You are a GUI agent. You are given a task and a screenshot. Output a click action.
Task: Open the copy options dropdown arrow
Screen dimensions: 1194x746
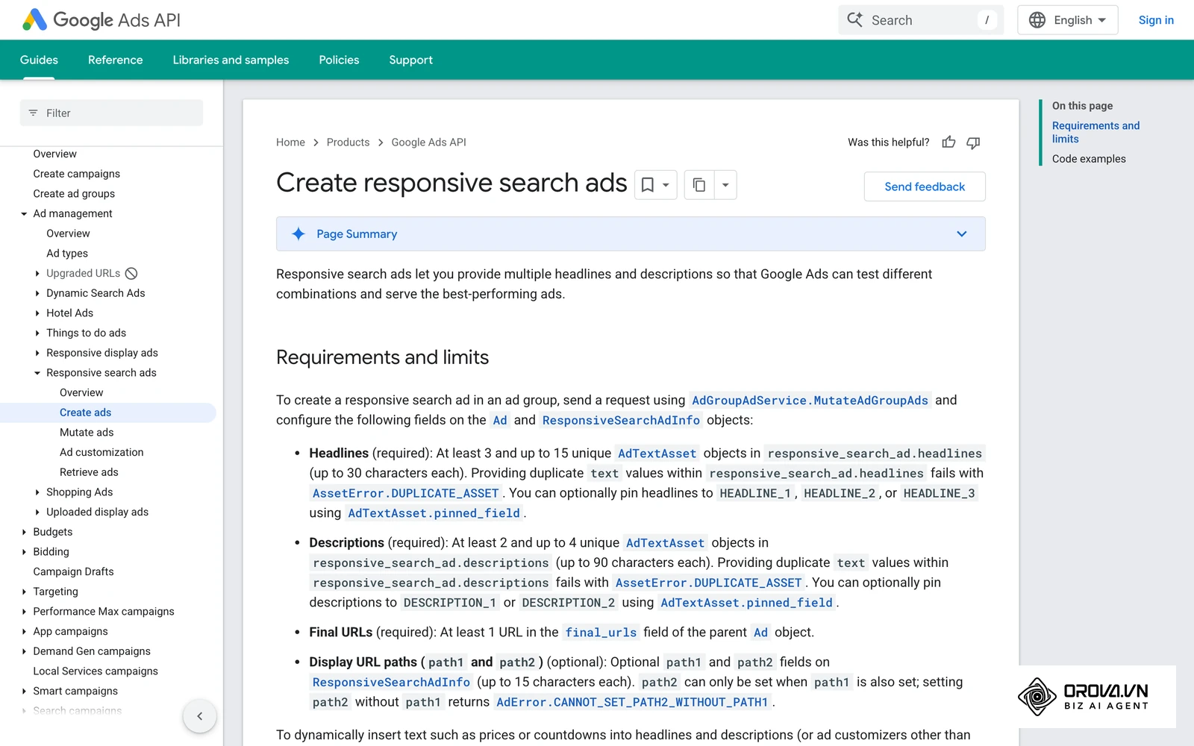725,185
